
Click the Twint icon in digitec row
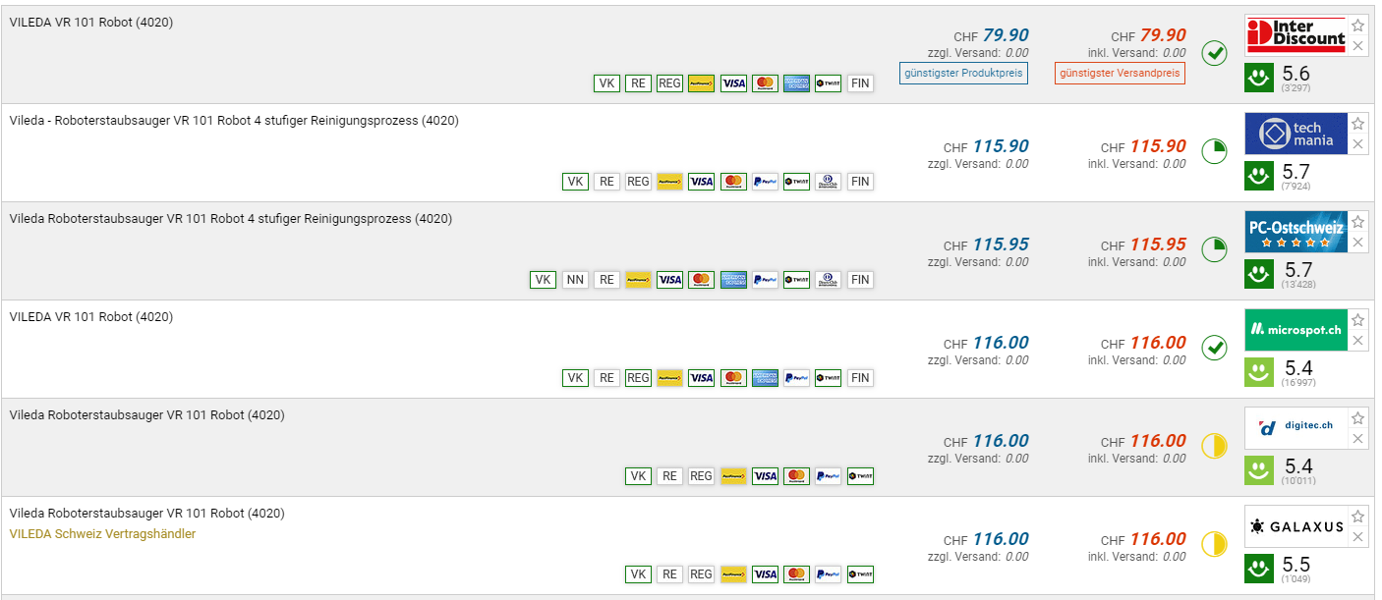860,476
